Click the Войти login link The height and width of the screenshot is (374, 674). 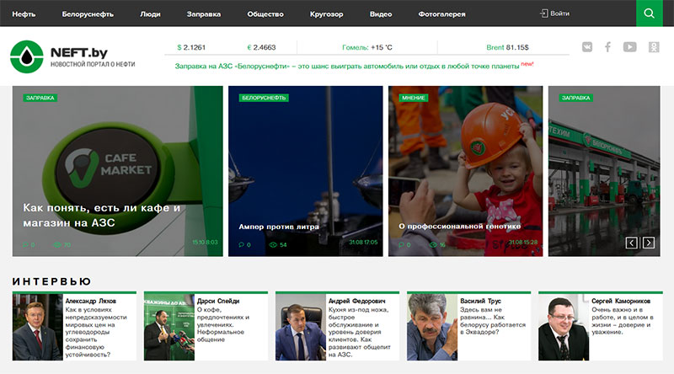[559, 13]
